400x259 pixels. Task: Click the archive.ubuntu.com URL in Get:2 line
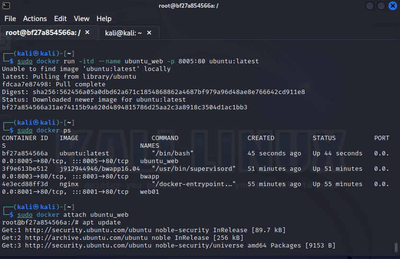(x=86, y=238)
